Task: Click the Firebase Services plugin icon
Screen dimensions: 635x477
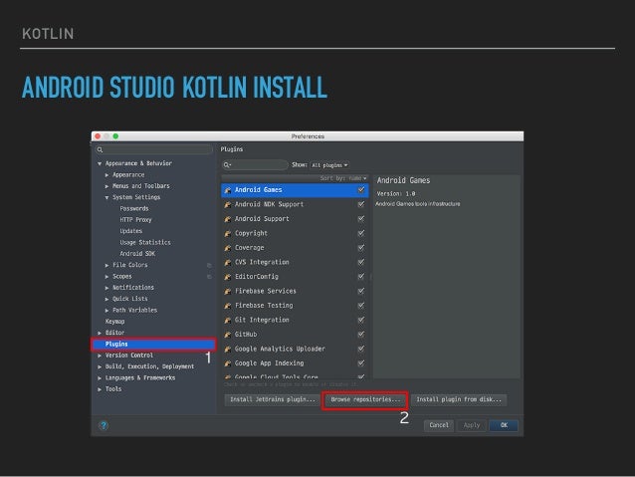Action: tap(228, 292)
